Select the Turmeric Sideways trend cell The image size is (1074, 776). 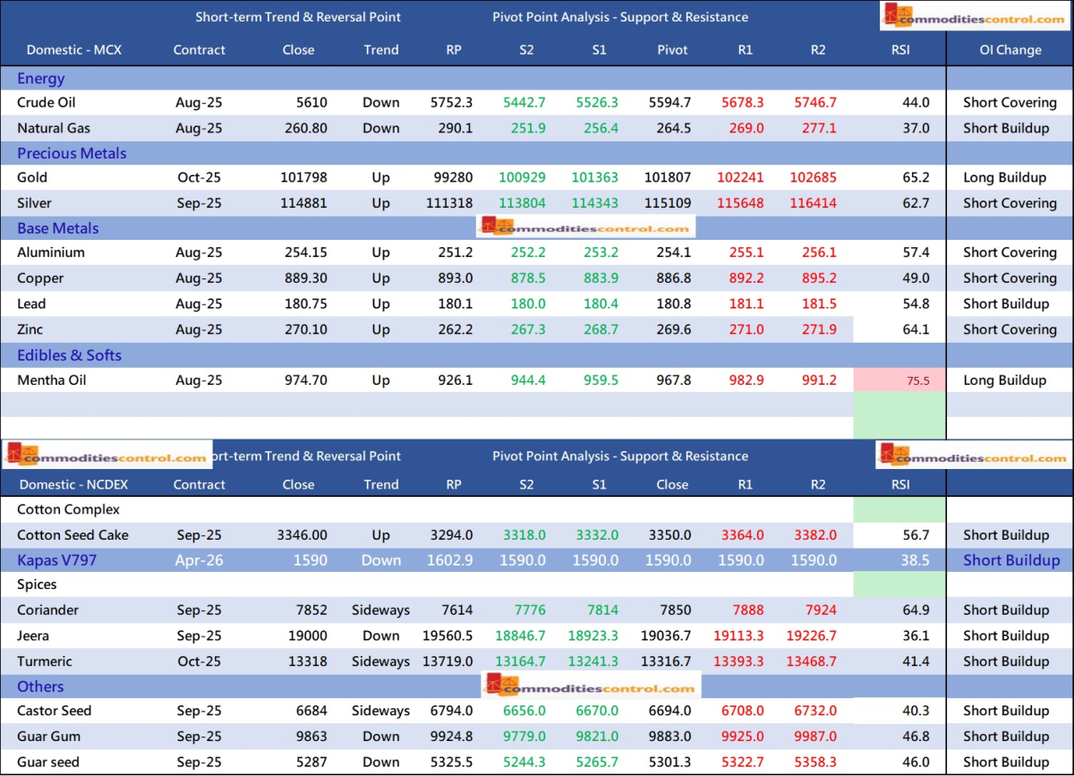tap(380, 661)
